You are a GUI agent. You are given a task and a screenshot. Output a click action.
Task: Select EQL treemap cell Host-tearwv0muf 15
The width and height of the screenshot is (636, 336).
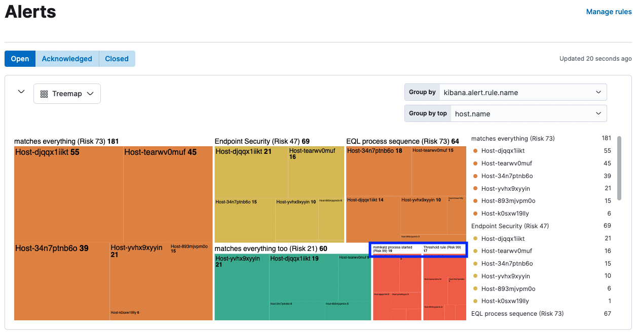[x=439, y=172]
